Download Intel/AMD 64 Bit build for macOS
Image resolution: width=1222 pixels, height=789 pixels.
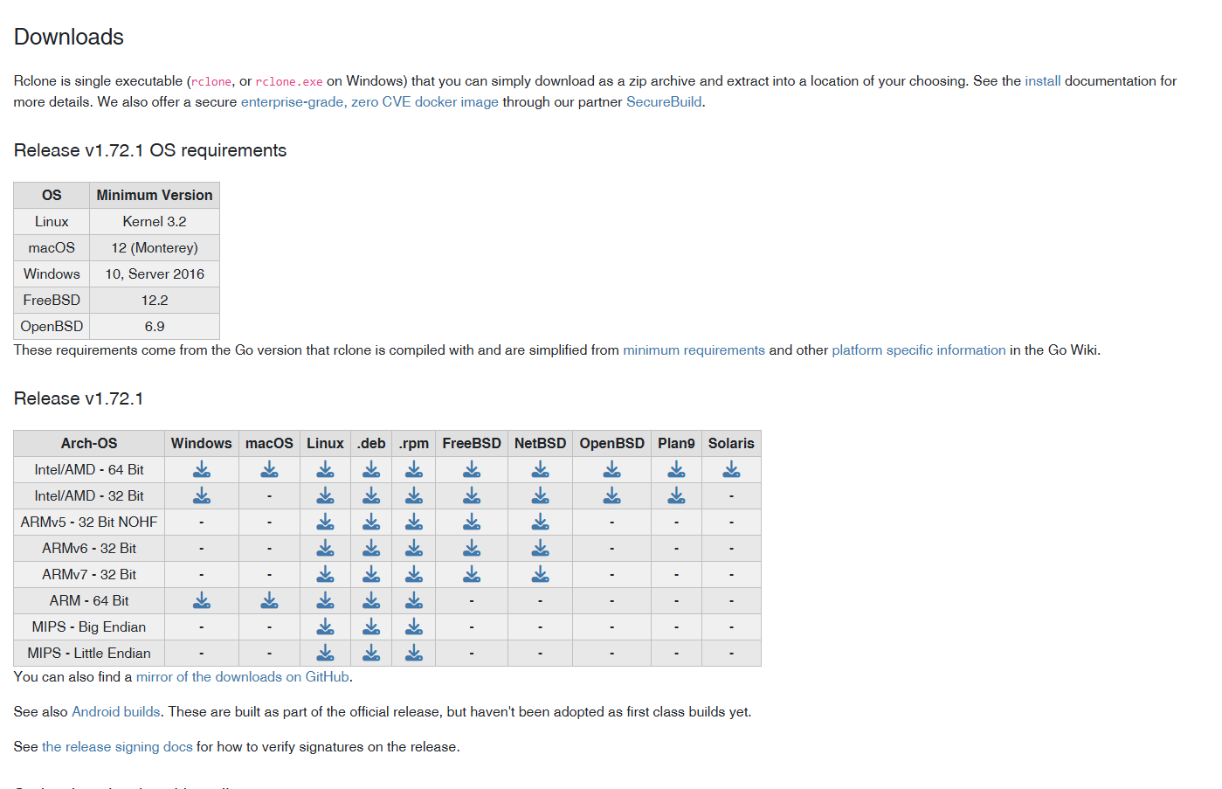(269, 469)
